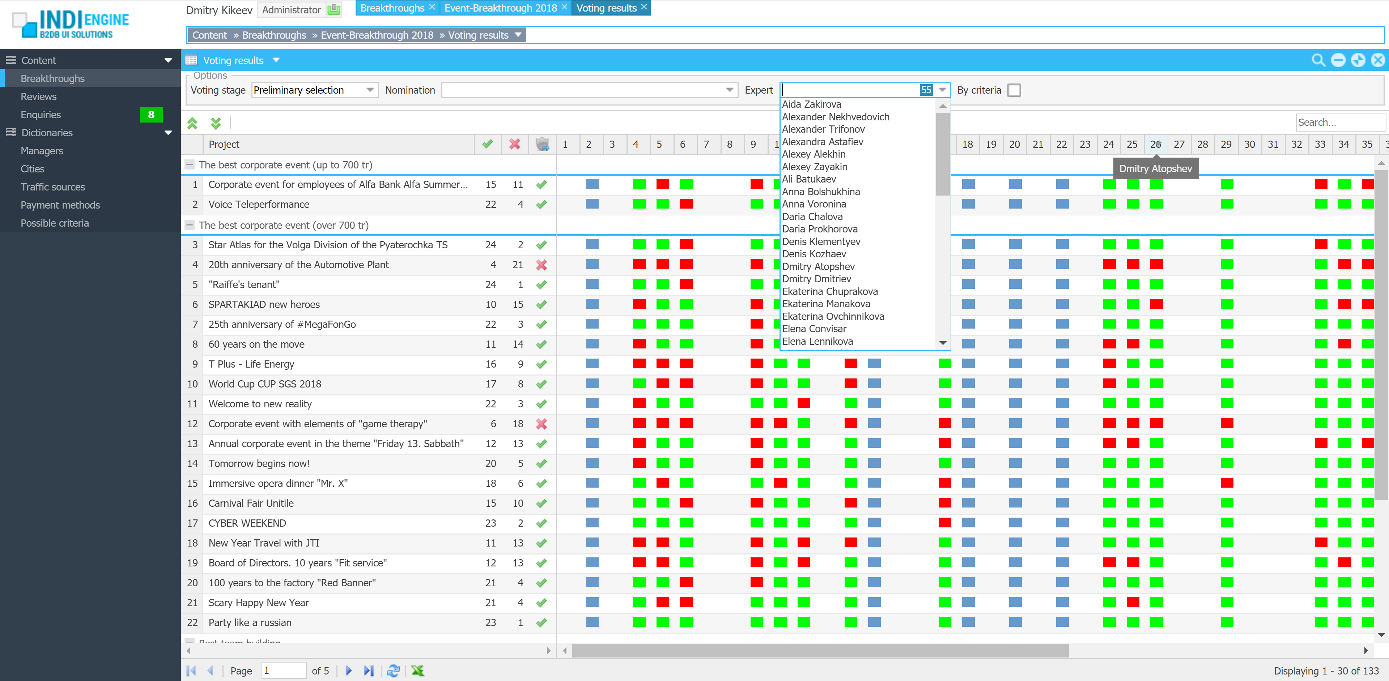Click the search magnifier icon in header
Viewport: 1389px width, 681px height.
[1318, 60]
